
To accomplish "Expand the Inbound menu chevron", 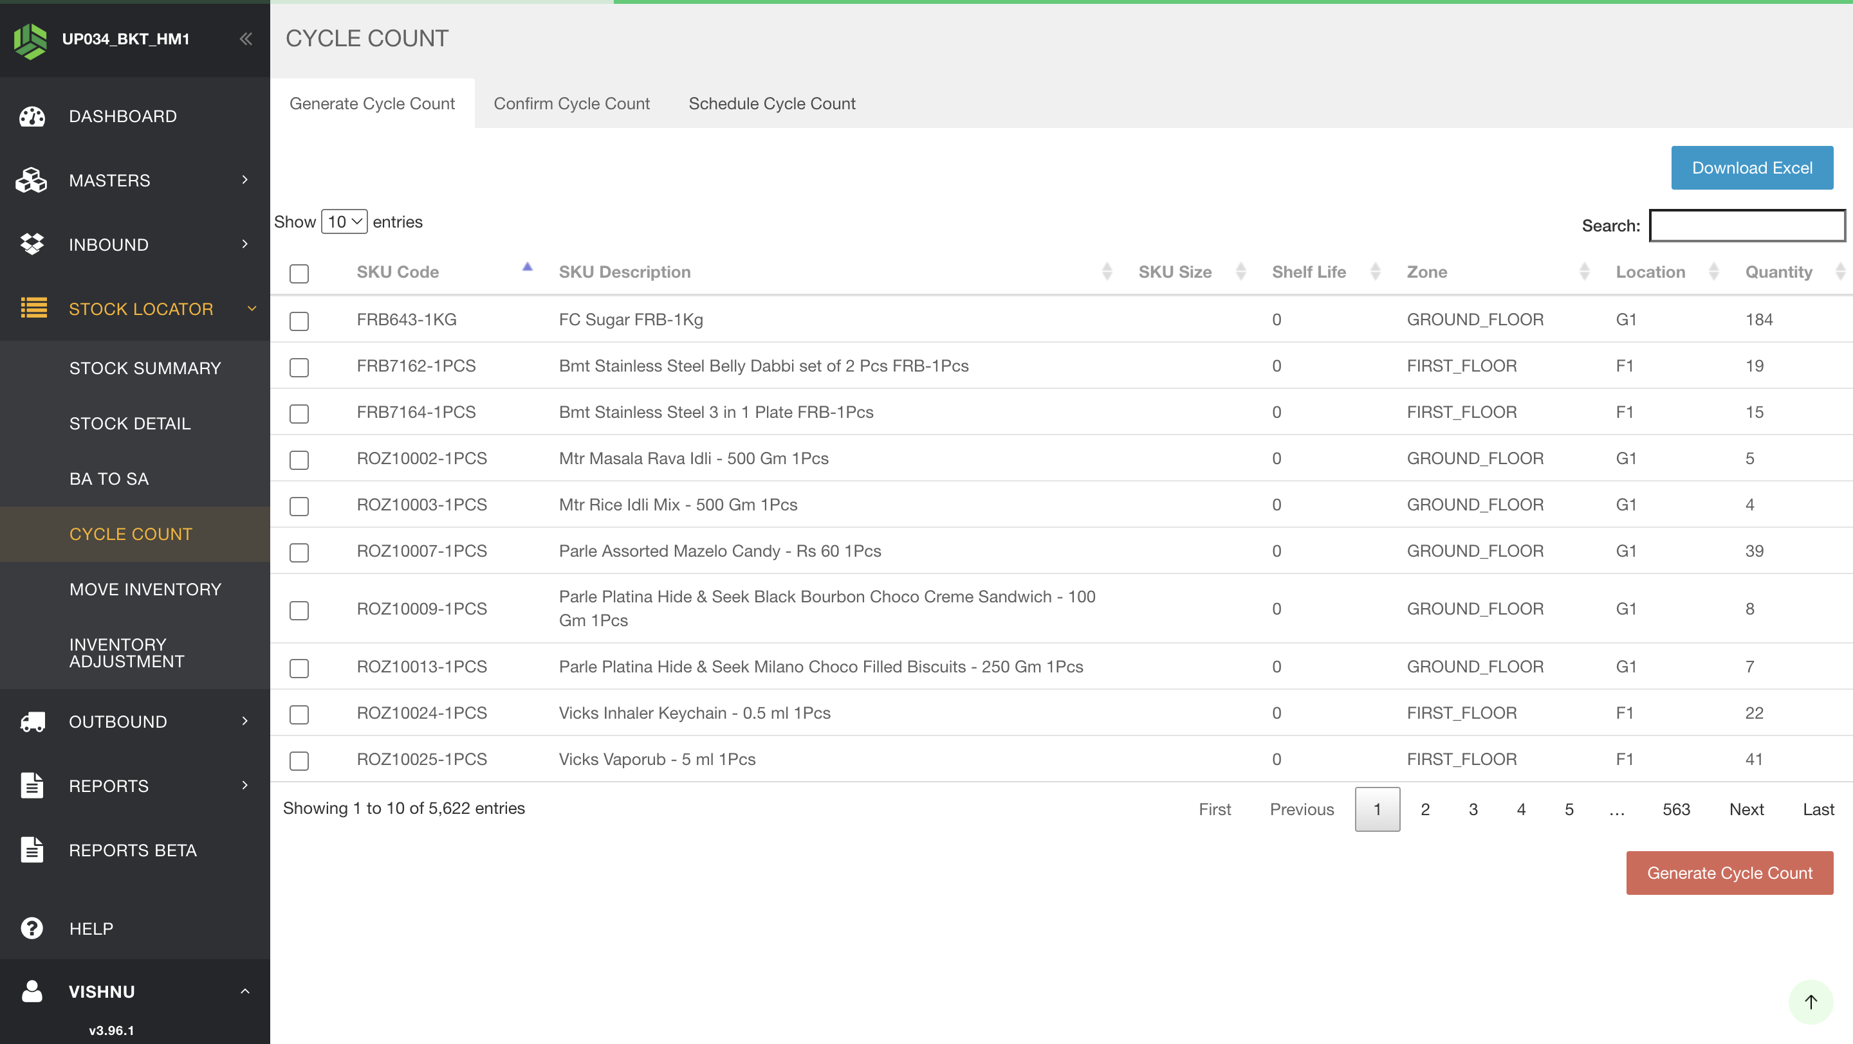I will tap(244, 244).
